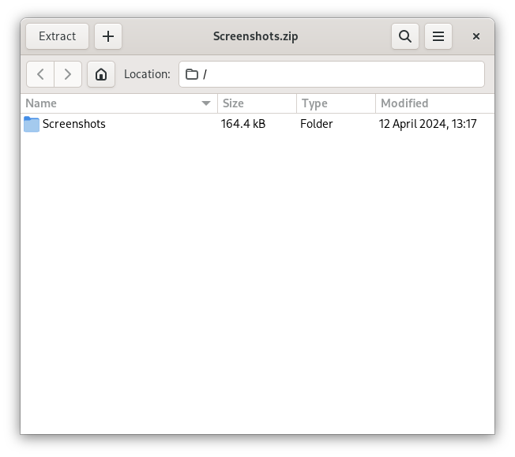This screenshot has height=457, width=515.
Task: Go forward with the right chevron
Action: (68, 74)
